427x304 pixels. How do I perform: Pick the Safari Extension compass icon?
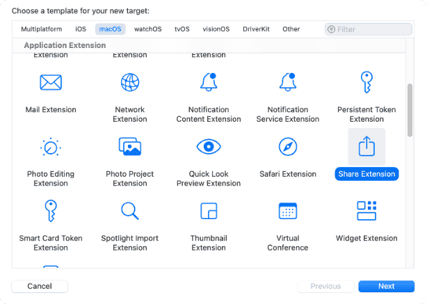288,147
